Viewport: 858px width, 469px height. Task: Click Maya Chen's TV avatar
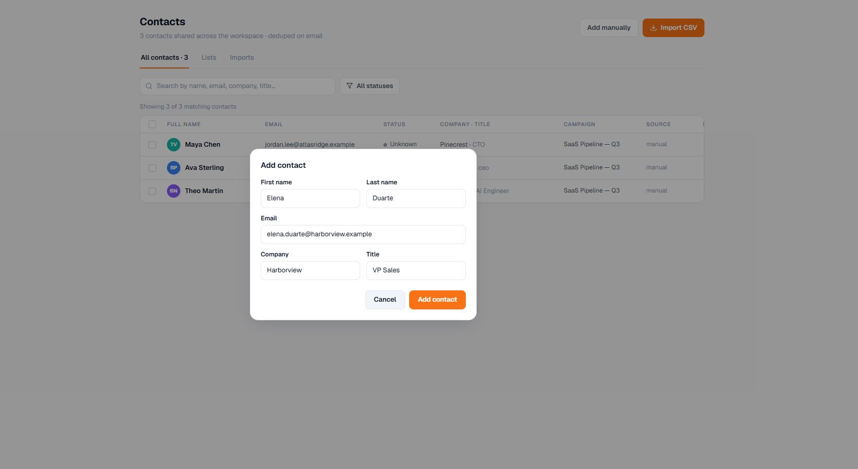point(174,145)
